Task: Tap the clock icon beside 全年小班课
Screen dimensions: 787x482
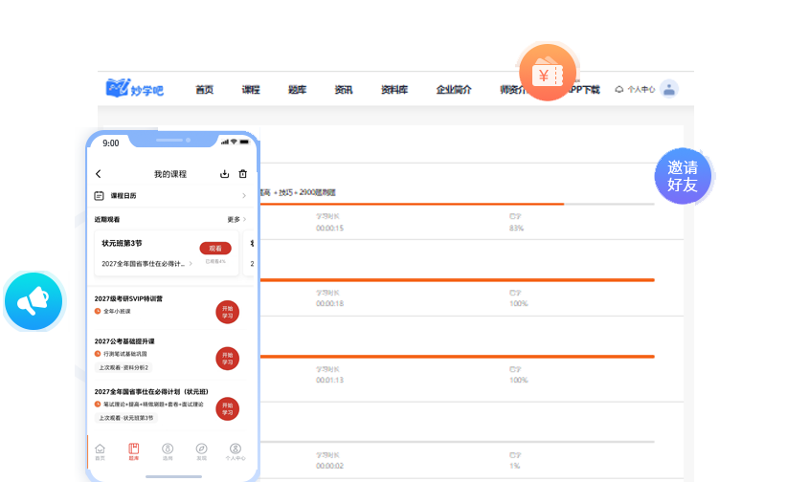Action: click(x=98, y=312)
